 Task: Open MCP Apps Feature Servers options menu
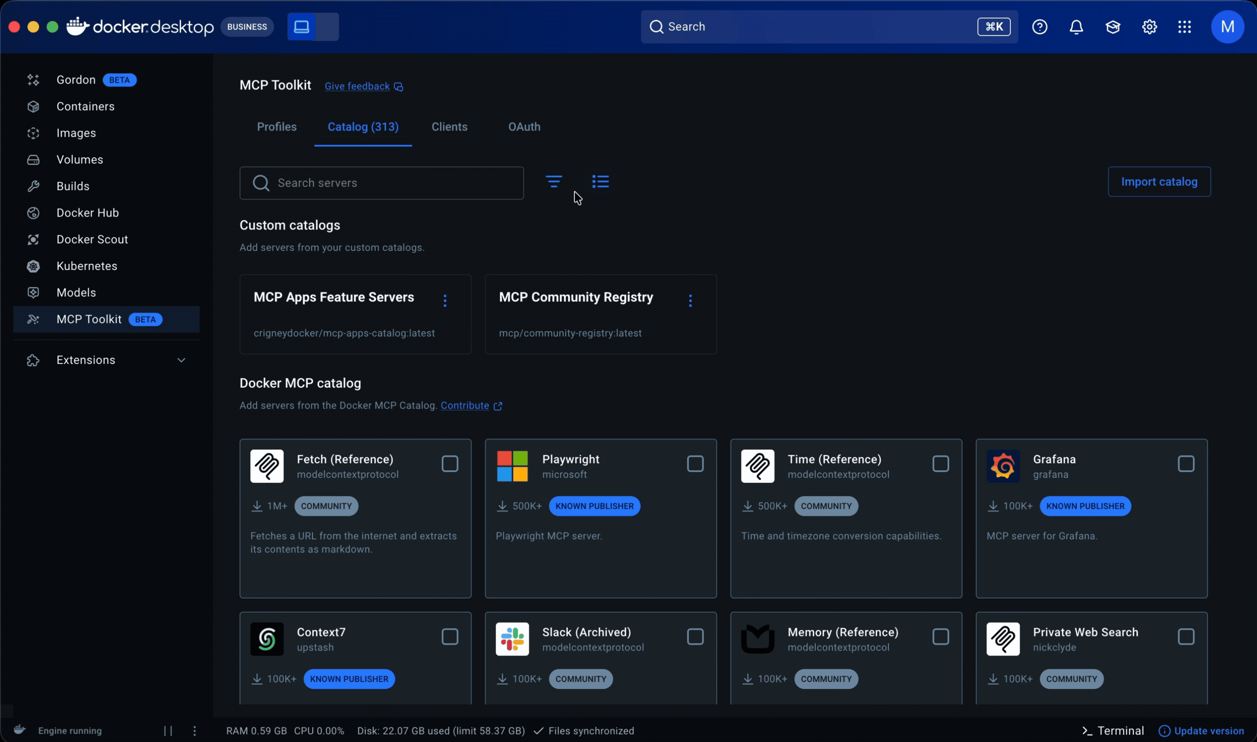coord(445,300)
